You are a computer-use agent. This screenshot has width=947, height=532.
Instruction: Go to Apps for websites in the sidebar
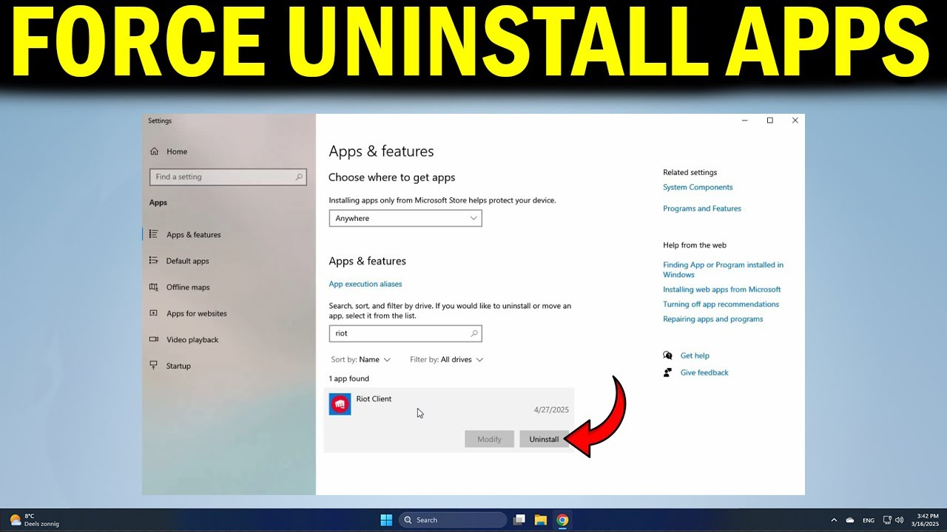pyautogui.click(x=197, y=313)
